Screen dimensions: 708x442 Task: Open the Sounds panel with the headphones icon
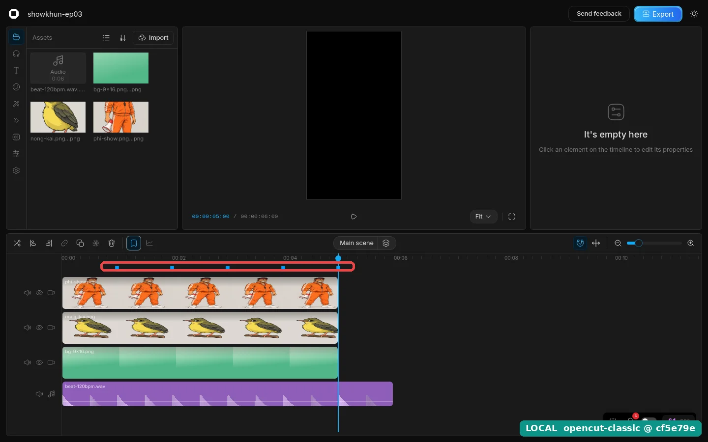(x=16, y=54)
